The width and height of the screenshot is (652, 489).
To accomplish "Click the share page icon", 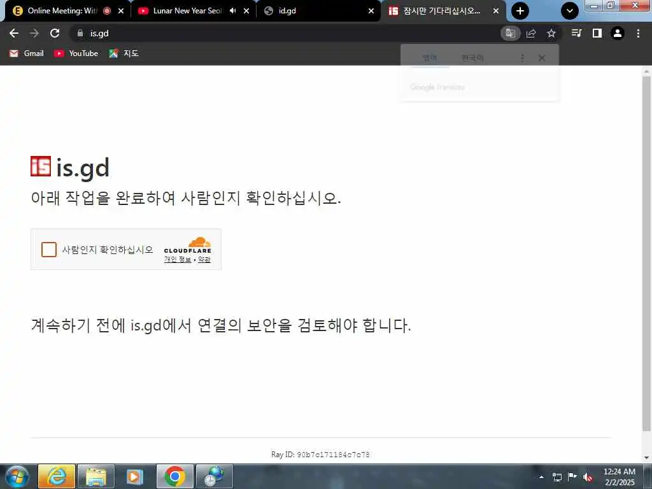I will [531, 33].
